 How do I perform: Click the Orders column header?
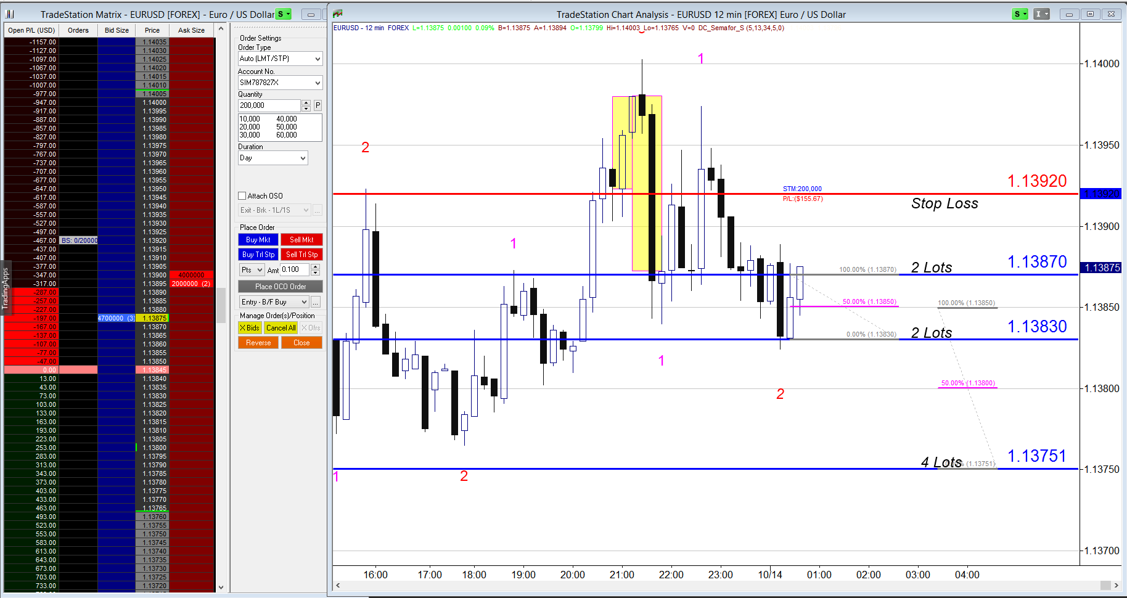point(78,30)
